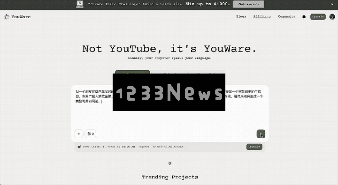Click the Trending Projects heading

tap(170, 177)
